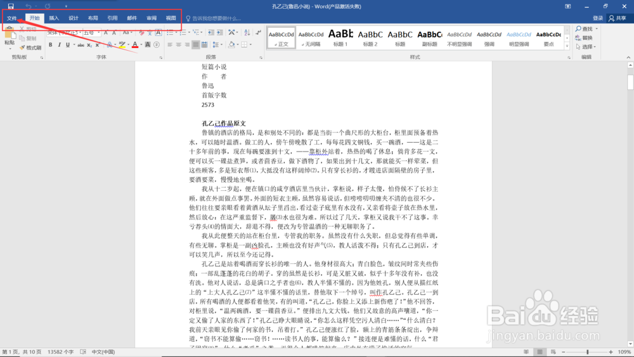Grow the font size
This screenshot has height=357, width=634.
point(106,33)
